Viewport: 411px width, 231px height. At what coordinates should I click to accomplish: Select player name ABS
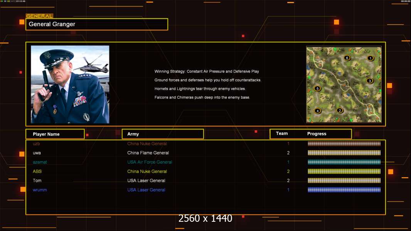37,171
